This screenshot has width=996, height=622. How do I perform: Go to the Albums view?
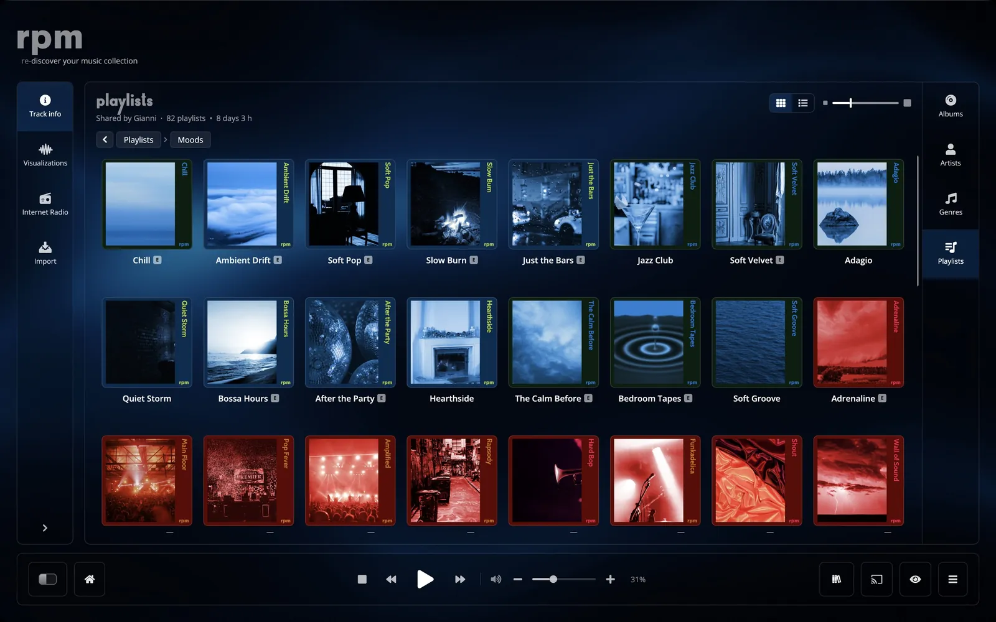(x=951, y=106)
